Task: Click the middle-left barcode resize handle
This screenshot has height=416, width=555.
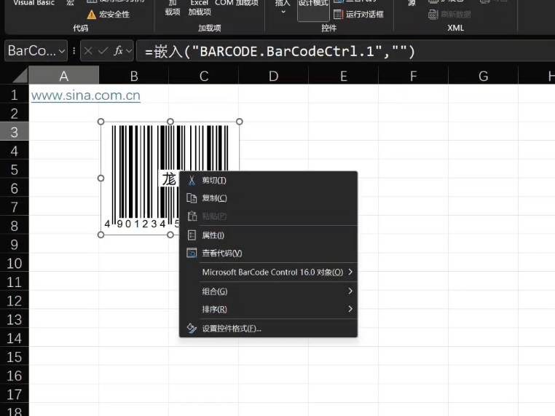Action: (x=101, y=178)
